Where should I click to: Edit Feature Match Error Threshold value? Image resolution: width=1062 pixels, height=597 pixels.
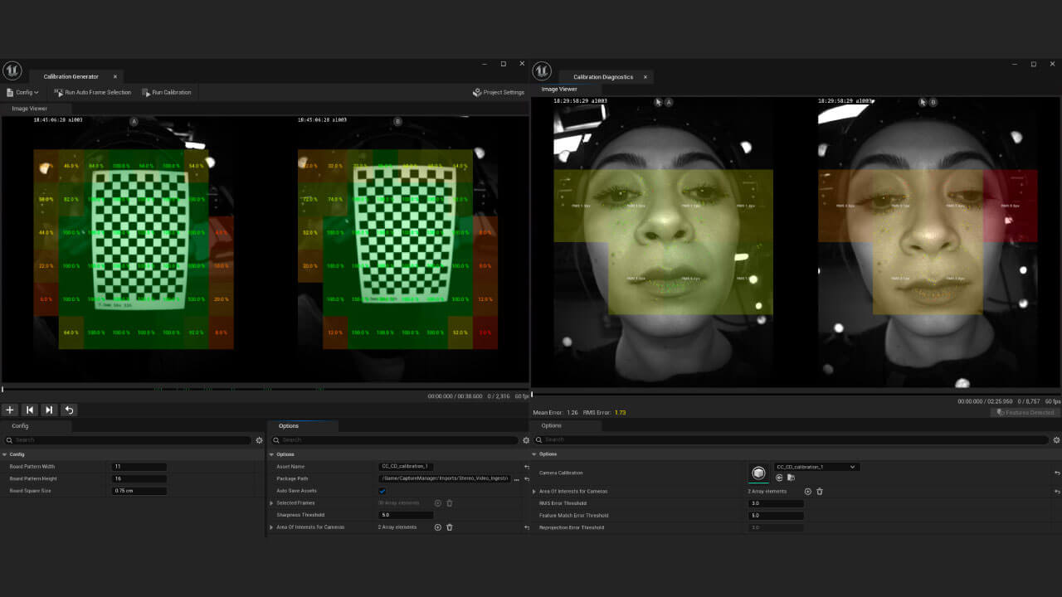776,515
